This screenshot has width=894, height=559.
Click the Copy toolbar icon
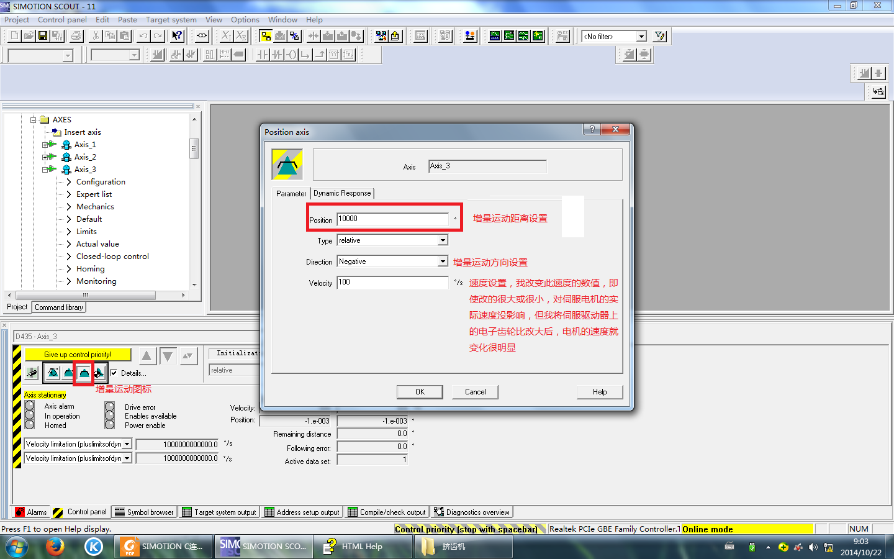click(110, 36)
